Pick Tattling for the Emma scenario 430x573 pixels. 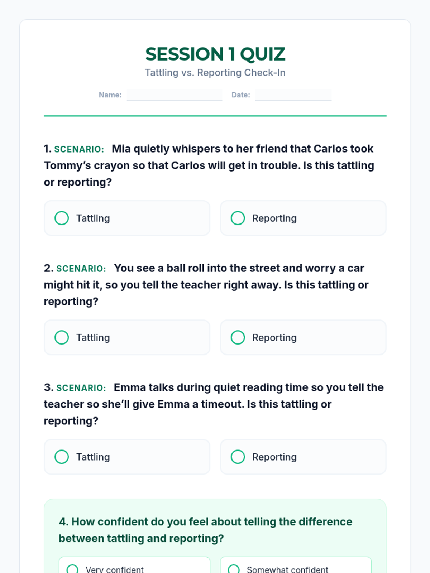coord(126,457)
